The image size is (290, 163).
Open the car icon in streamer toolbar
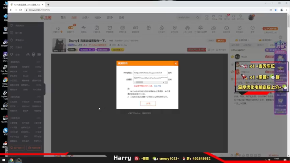pyautogui.click(x=187, y=28)
